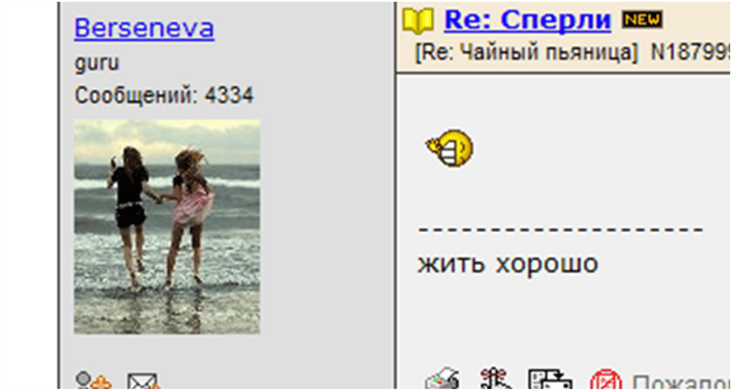Image resolution: width=731 pixels, height=390 pixels.
Task: Click the 'guru' rank label
Action: pos(97,62)
